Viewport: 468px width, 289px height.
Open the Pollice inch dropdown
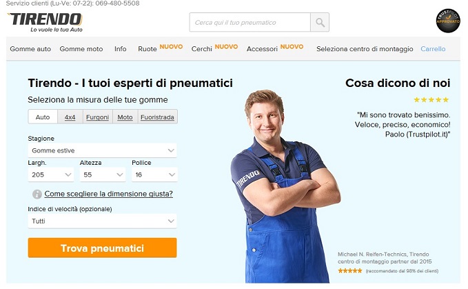154,175
